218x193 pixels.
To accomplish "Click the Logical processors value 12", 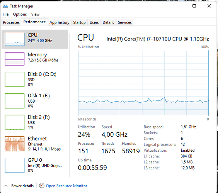I will (183, 144).
